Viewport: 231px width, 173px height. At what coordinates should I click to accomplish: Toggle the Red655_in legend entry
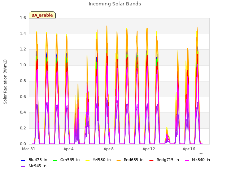tap(130, 160)
